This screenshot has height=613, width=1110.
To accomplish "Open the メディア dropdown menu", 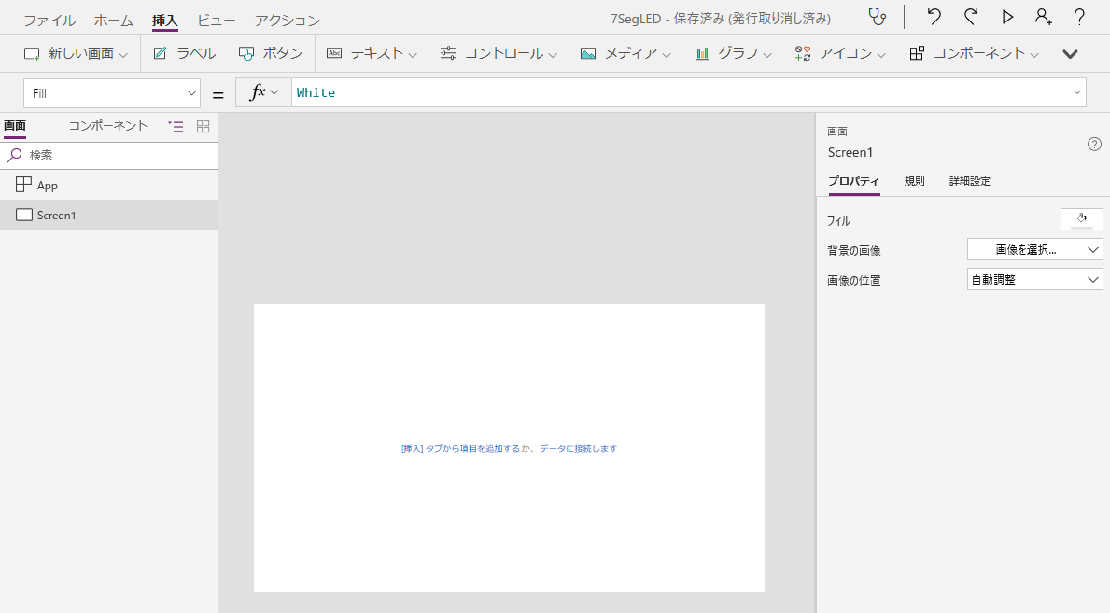I will [x=625, y=53].
